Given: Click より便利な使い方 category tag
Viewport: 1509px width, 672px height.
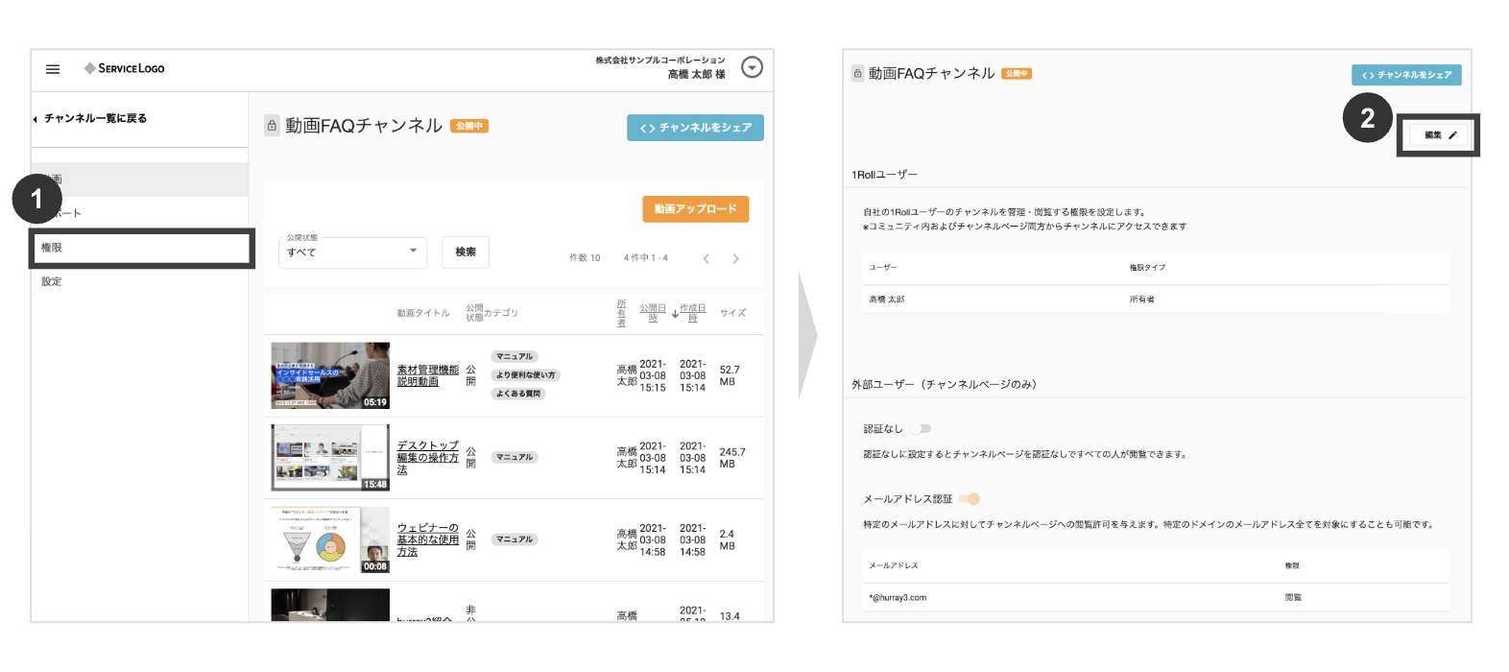Looking at the screenshot, I should point(526,375).
